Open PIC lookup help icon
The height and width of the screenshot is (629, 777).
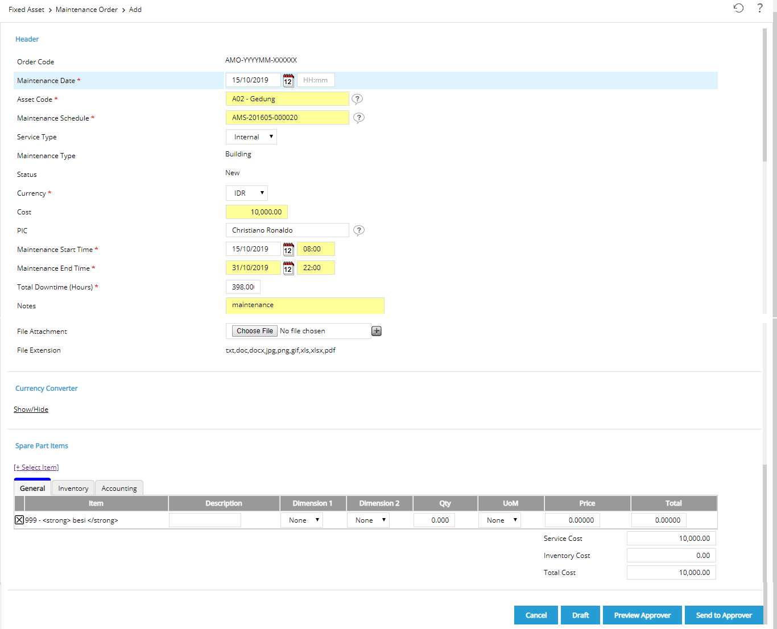click(359, 230)
